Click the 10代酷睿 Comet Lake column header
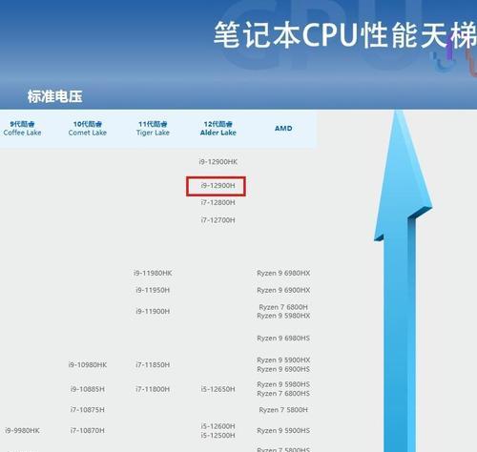The height and width of the screenshot is (452, 477). (88, 129)
